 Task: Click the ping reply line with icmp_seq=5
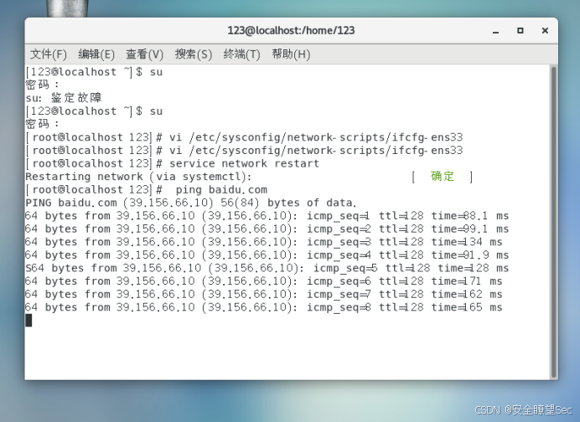click(267, 268)
